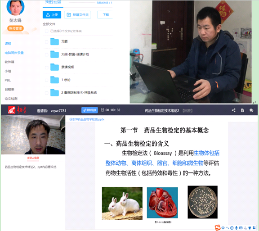Image resolution: width=259 pixels, height=231 pixels.
Task: Open the 大纲-教案-授课计划 folder icon
Action: tap(54, 54)
